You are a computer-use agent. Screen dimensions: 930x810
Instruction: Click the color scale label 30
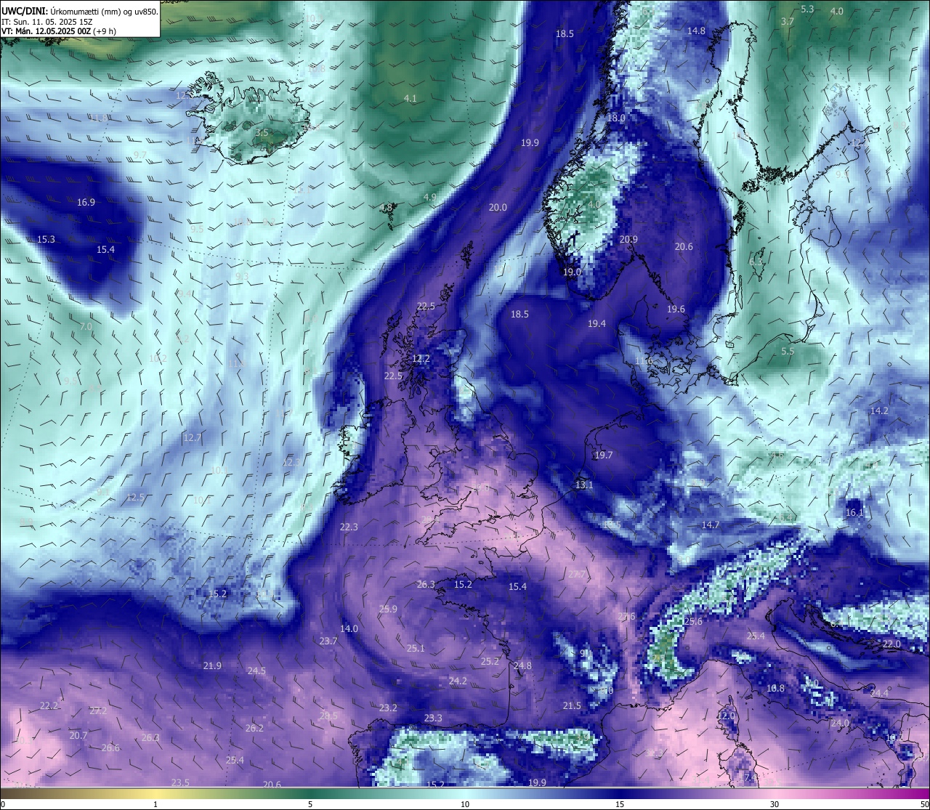775,804
